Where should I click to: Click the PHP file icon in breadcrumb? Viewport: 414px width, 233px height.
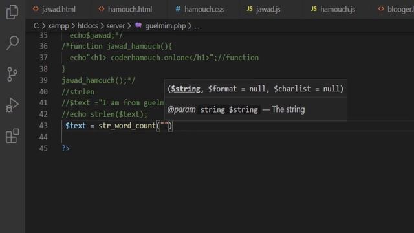138,26
